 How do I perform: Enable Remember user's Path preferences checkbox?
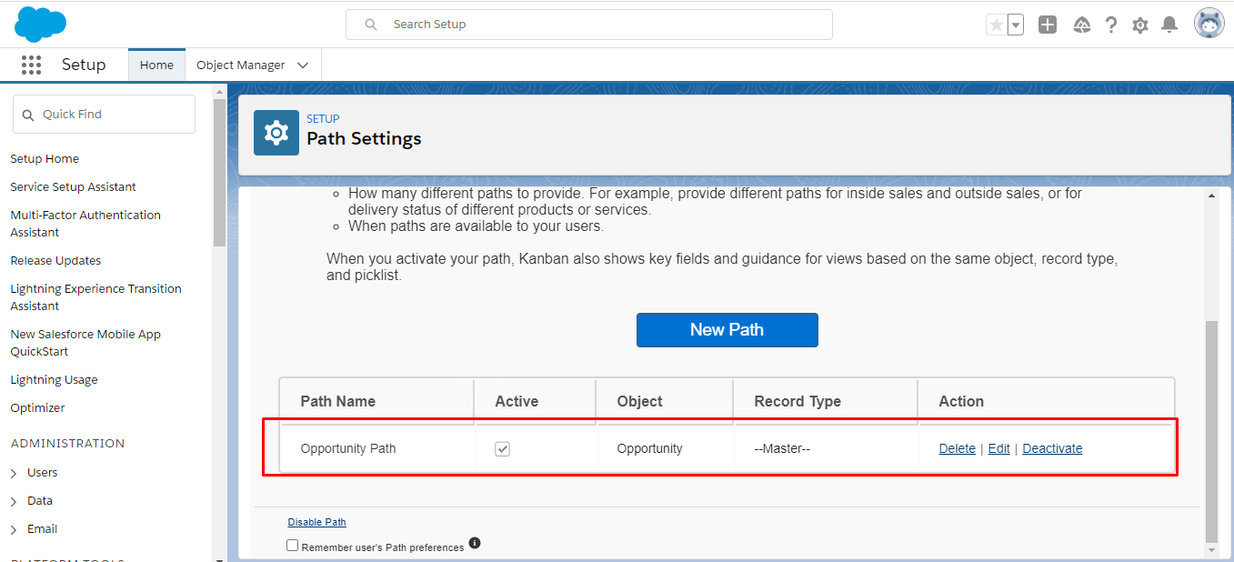292,546
